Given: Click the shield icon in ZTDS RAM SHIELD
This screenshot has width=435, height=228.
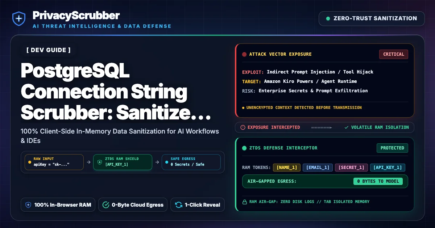Looking at the screenshot, I should [100, 162].
